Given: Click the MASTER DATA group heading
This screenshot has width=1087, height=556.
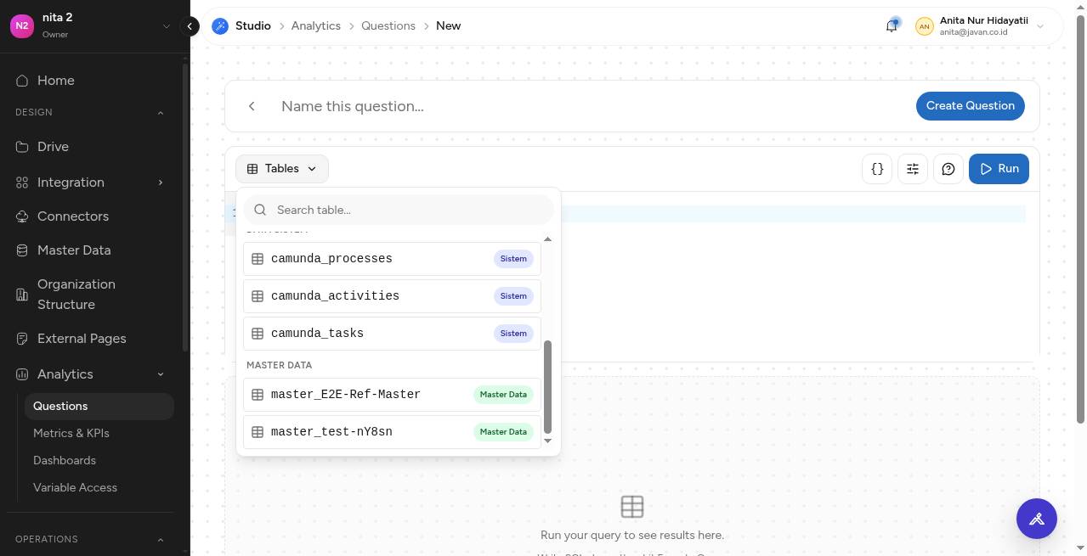Looking at the screenshot, I should tap(279, 365).
